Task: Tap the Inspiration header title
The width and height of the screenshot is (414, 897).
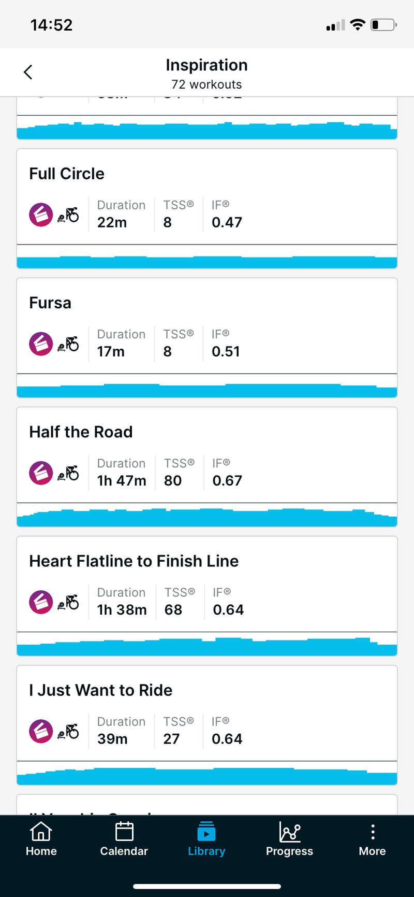Action: [x=206, y=65]
